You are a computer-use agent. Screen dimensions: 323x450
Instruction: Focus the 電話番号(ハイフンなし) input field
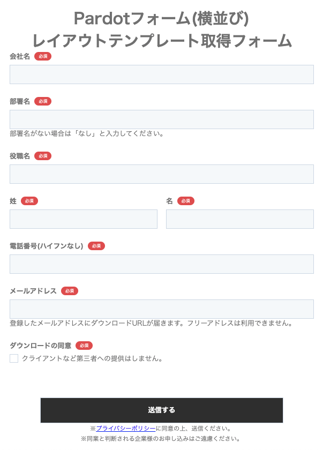click(x=161, y=264)
